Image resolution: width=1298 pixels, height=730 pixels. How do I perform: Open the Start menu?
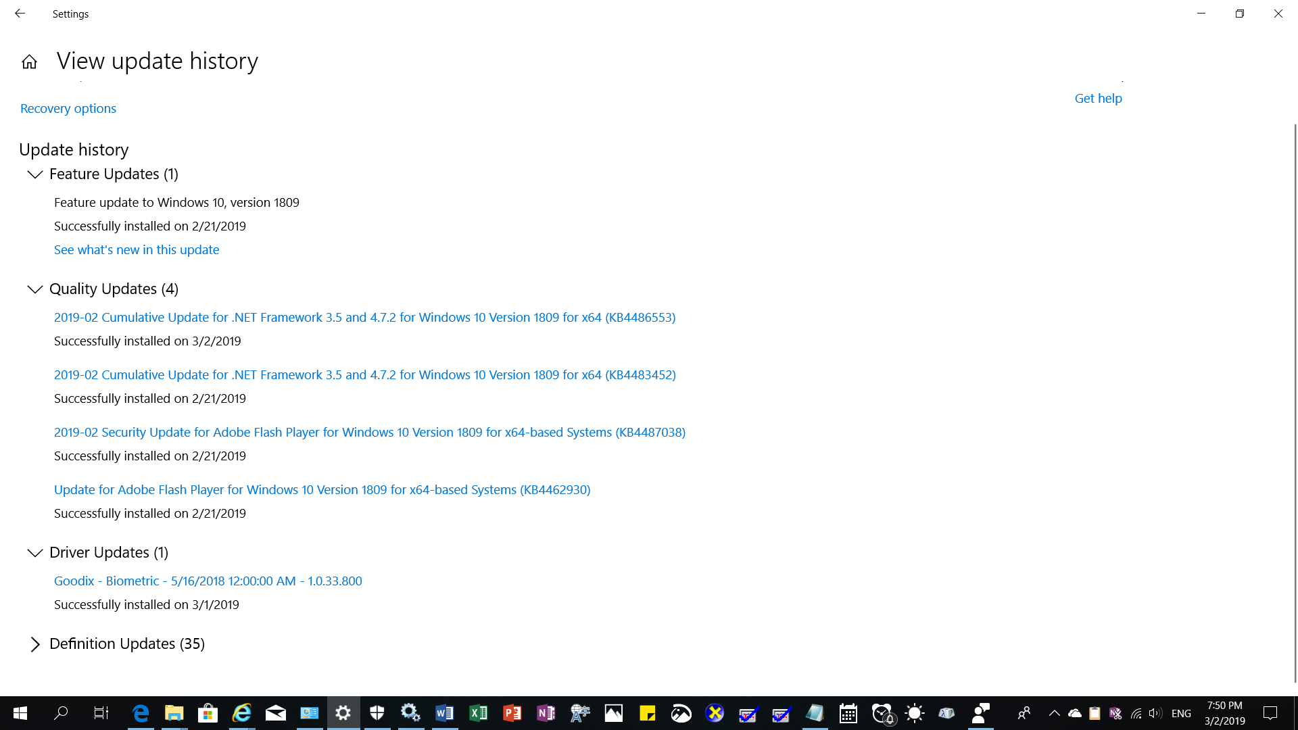click(19, 713)
